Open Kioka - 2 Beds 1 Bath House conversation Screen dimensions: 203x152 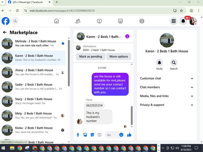33,130
